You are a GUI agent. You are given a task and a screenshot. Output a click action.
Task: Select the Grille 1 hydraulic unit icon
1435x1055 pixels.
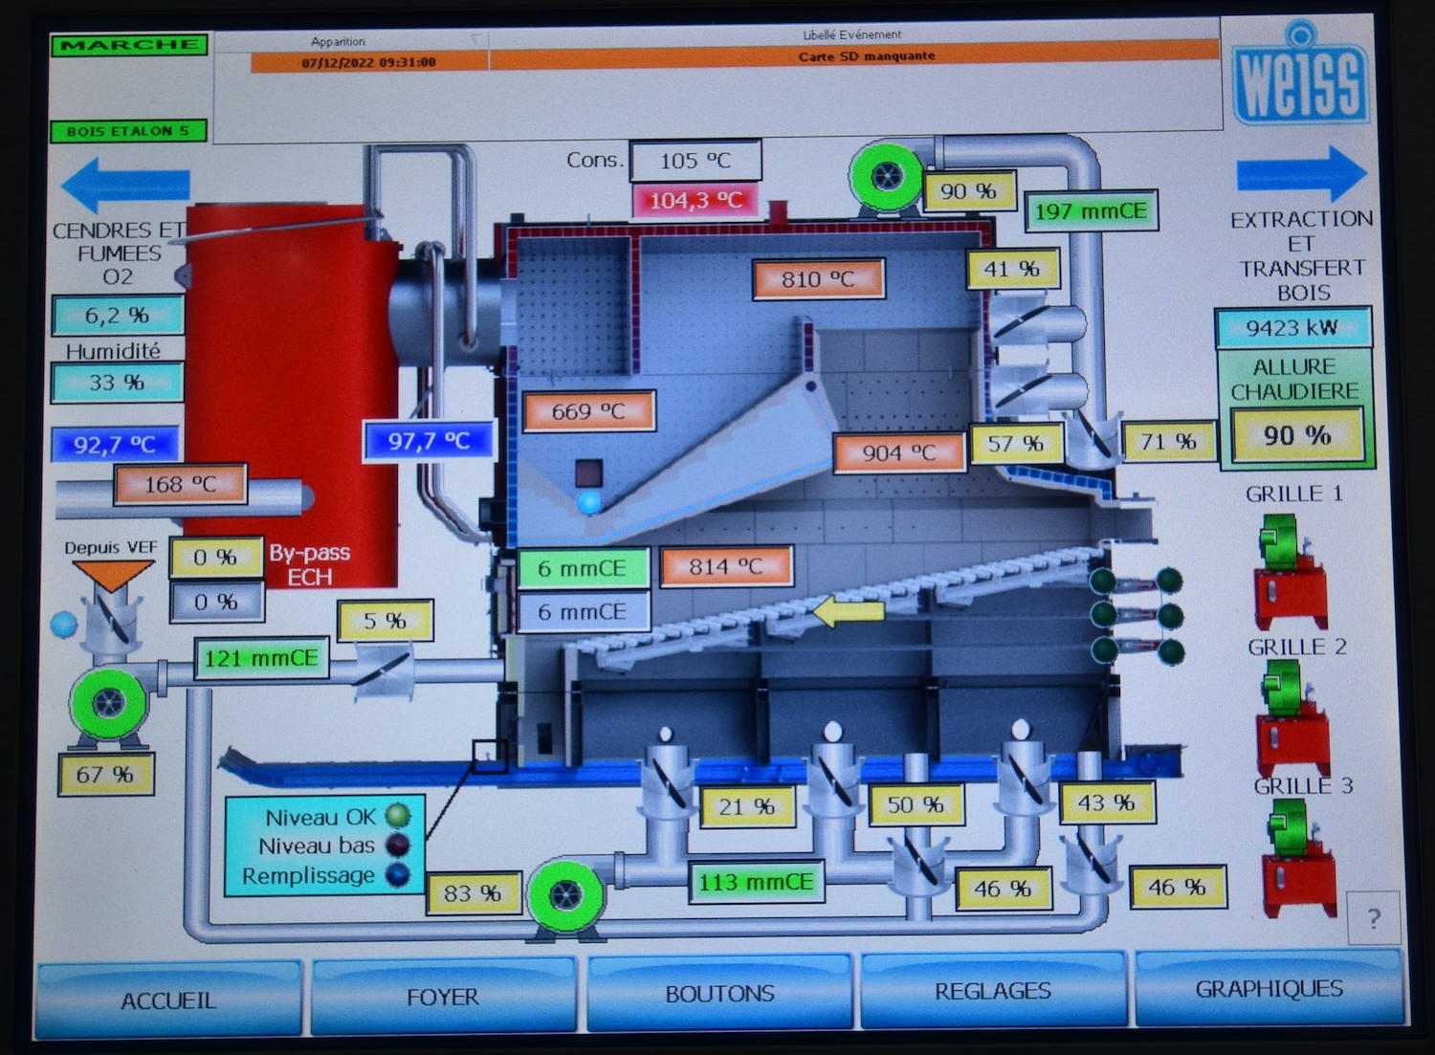(x=1290, y=570)
